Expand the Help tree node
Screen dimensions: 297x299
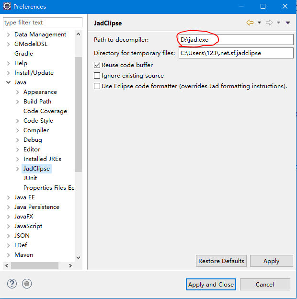point(9,63)
